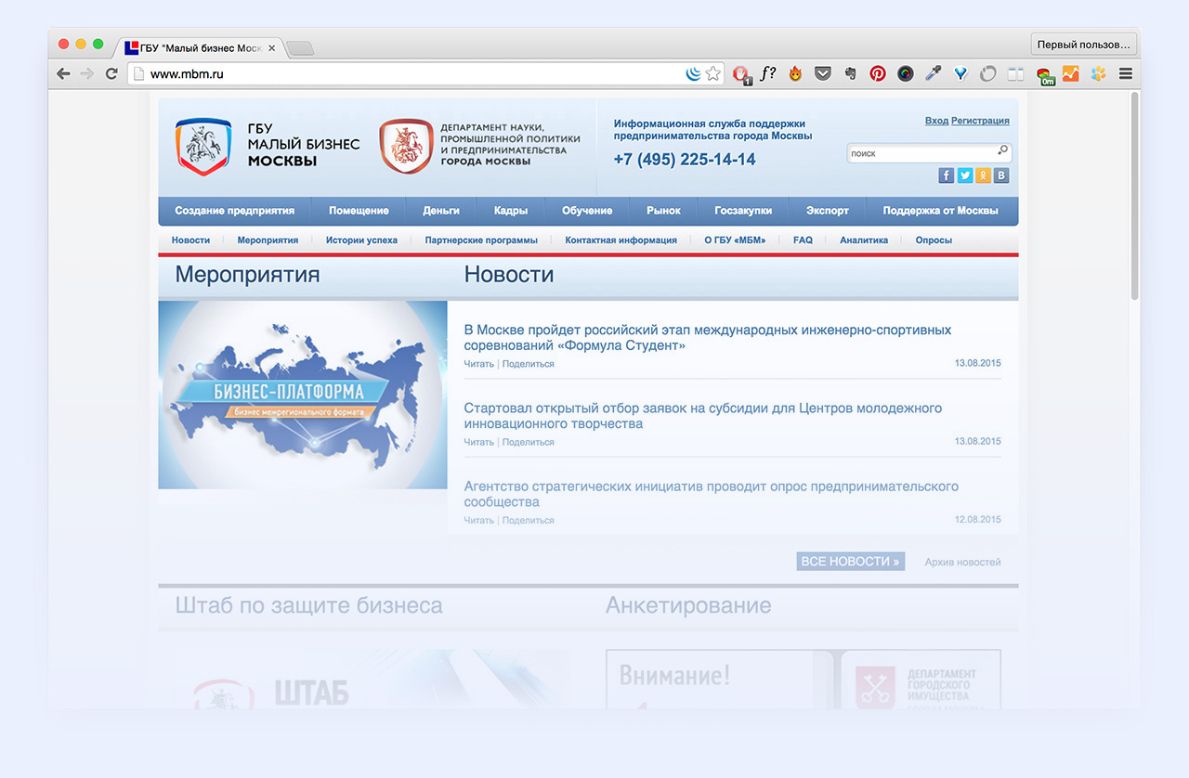Click the paw print extension icon
Viewport: 1189px width, 778px height.
[x=1098, y=73]
